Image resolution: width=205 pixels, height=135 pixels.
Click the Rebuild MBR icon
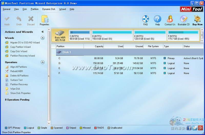(x=7, y=71)
